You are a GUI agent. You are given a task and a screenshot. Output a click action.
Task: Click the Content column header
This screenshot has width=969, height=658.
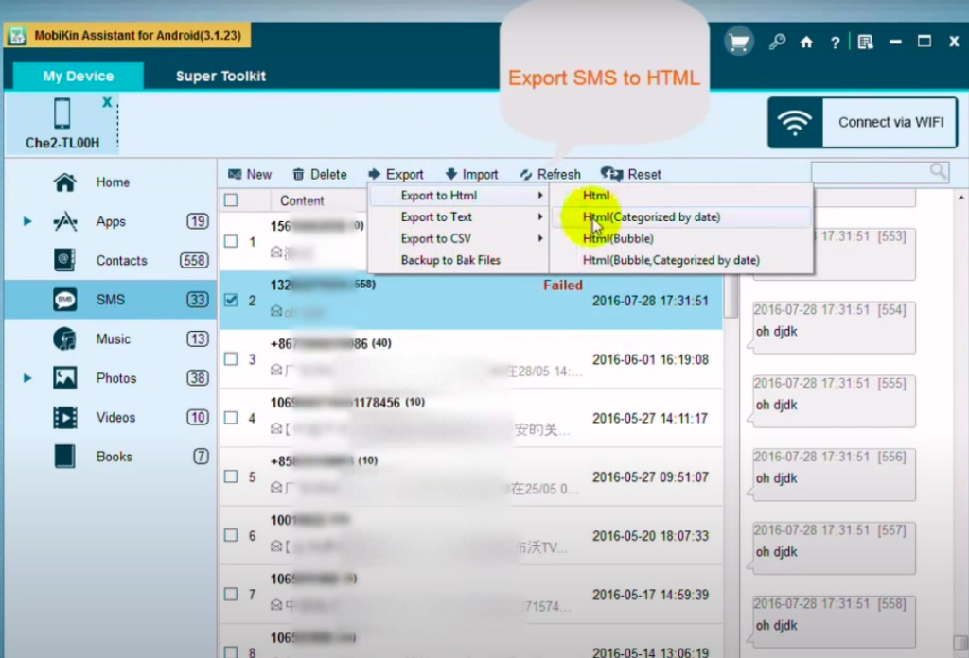coord(302,200)
